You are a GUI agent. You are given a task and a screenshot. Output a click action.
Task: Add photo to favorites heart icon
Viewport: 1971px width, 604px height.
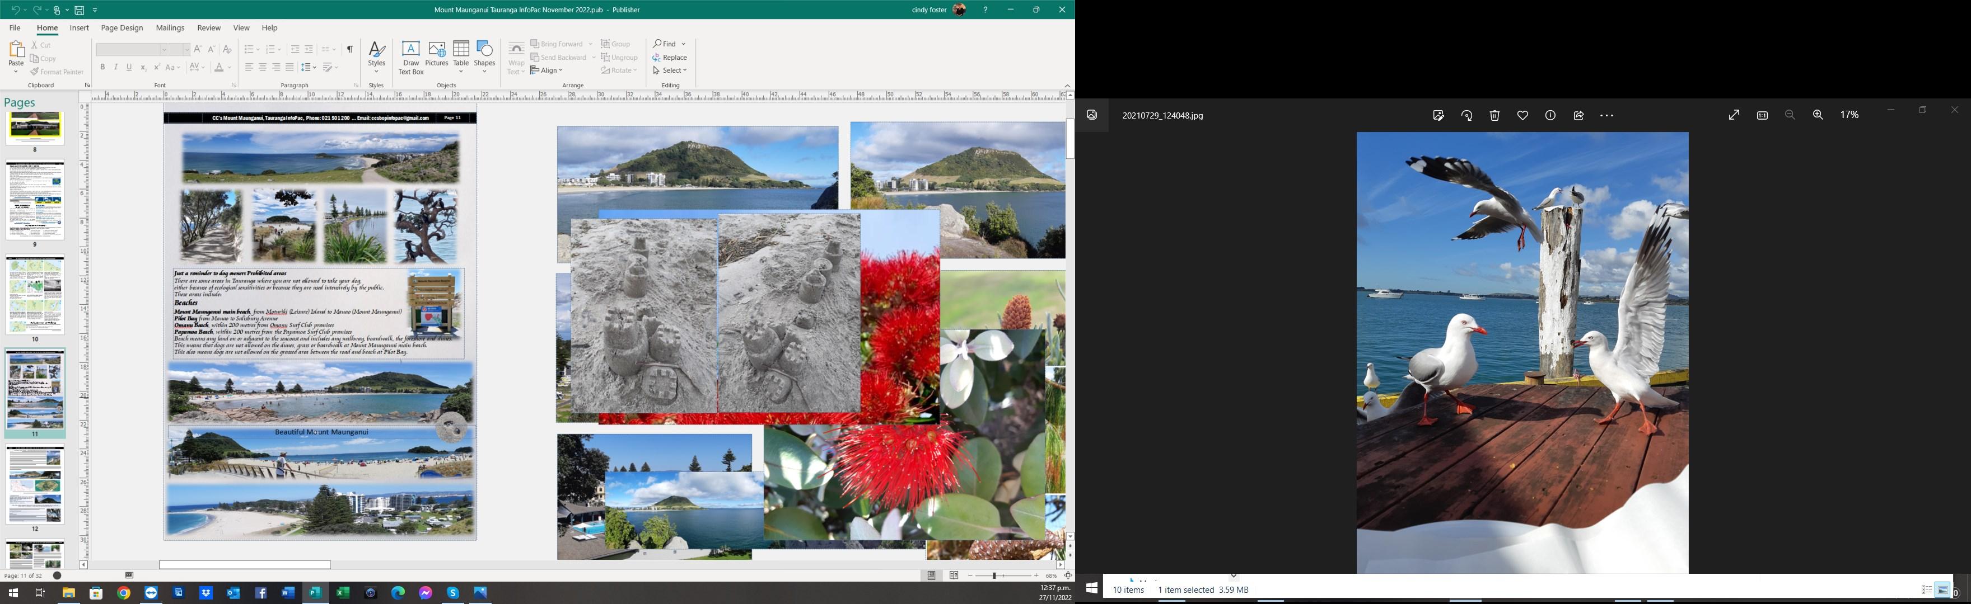point(1522,115)
